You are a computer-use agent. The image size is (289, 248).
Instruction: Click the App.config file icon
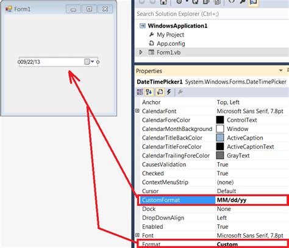coord(151,43)
